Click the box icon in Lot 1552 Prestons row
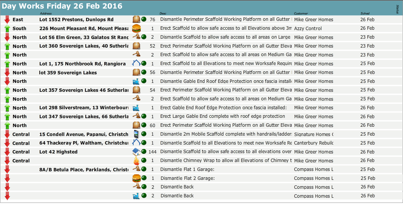The height and width of the screenshot is (204, 403). (136, 19)
